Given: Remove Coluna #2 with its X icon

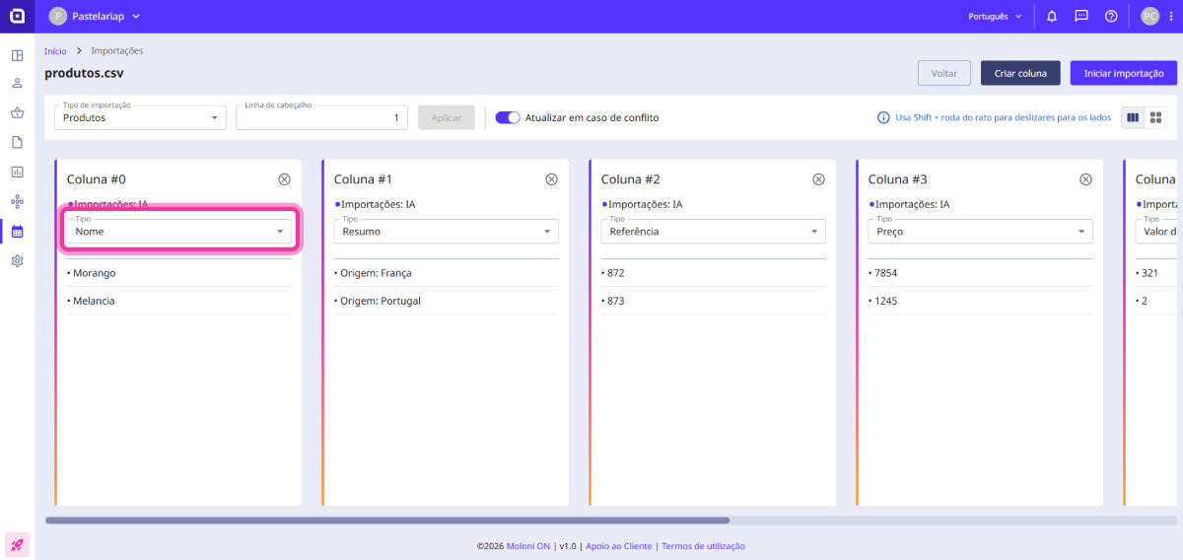Looking at the screenshot, I should [818, 179].
